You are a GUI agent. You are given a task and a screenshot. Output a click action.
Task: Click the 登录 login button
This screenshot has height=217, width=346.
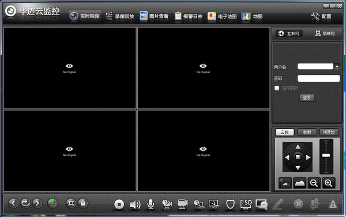pos(307,98)
